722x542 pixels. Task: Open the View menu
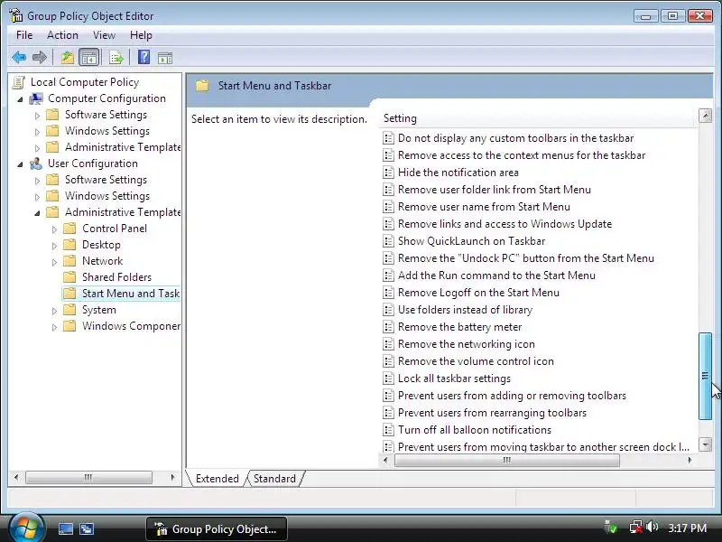[104, 35]
